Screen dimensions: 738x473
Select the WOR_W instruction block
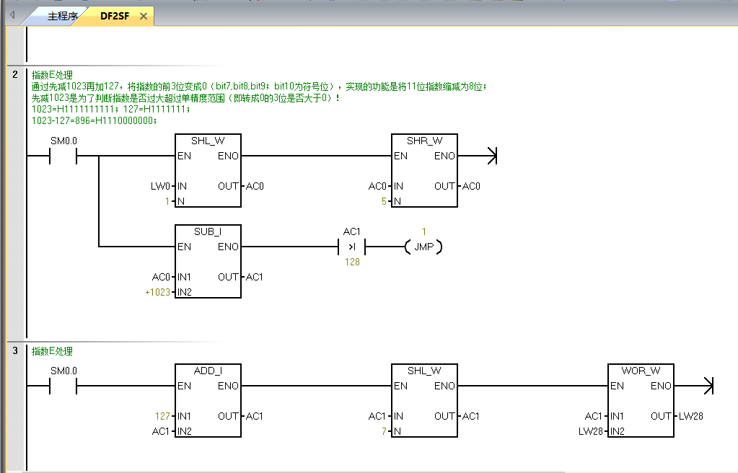[641, 400]
